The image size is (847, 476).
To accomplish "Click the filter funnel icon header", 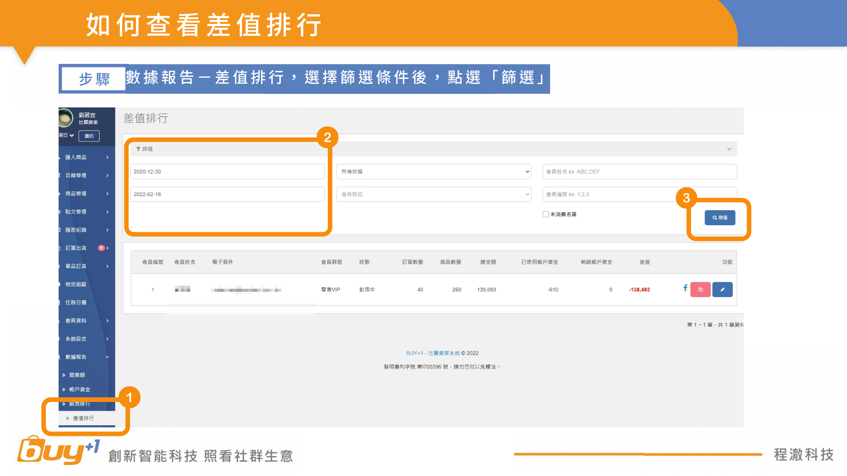I will 139,149.
